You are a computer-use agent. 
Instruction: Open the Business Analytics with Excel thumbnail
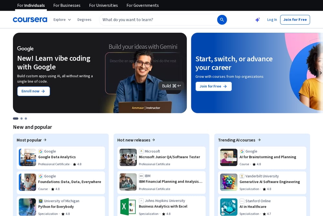pyautogui.click(x=128, y=207)
